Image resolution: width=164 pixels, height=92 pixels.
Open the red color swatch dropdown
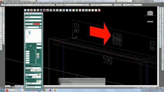[37, 24]
